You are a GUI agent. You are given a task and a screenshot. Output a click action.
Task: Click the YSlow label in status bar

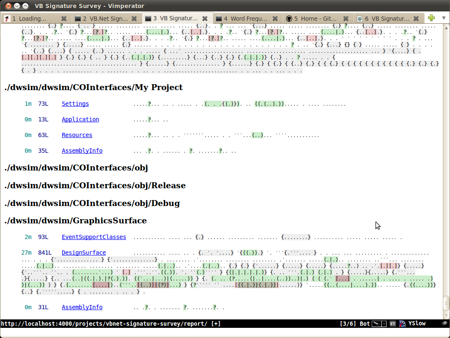(x=417, y=323)
